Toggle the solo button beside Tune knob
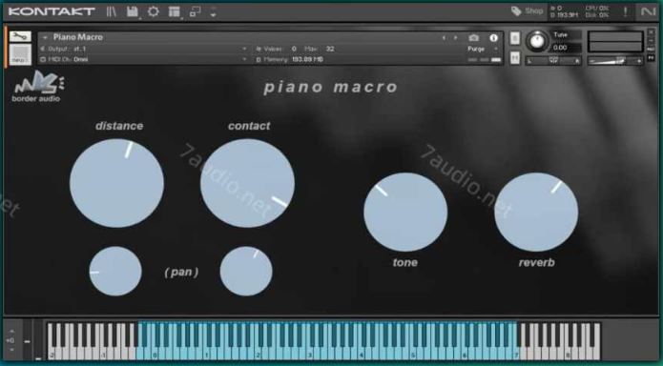The image size is (663, 366). 514,38
